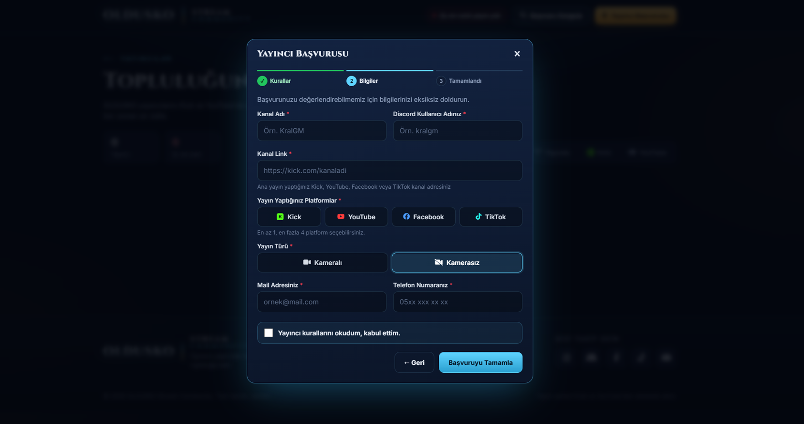The image size is (804, 424).
Task: Choose the TikTok platform option
Action: [x=491, y=217]
